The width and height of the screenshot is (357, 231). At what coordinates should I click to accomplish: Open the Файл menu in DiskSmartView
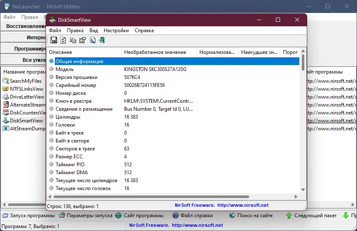click(55, 30)
